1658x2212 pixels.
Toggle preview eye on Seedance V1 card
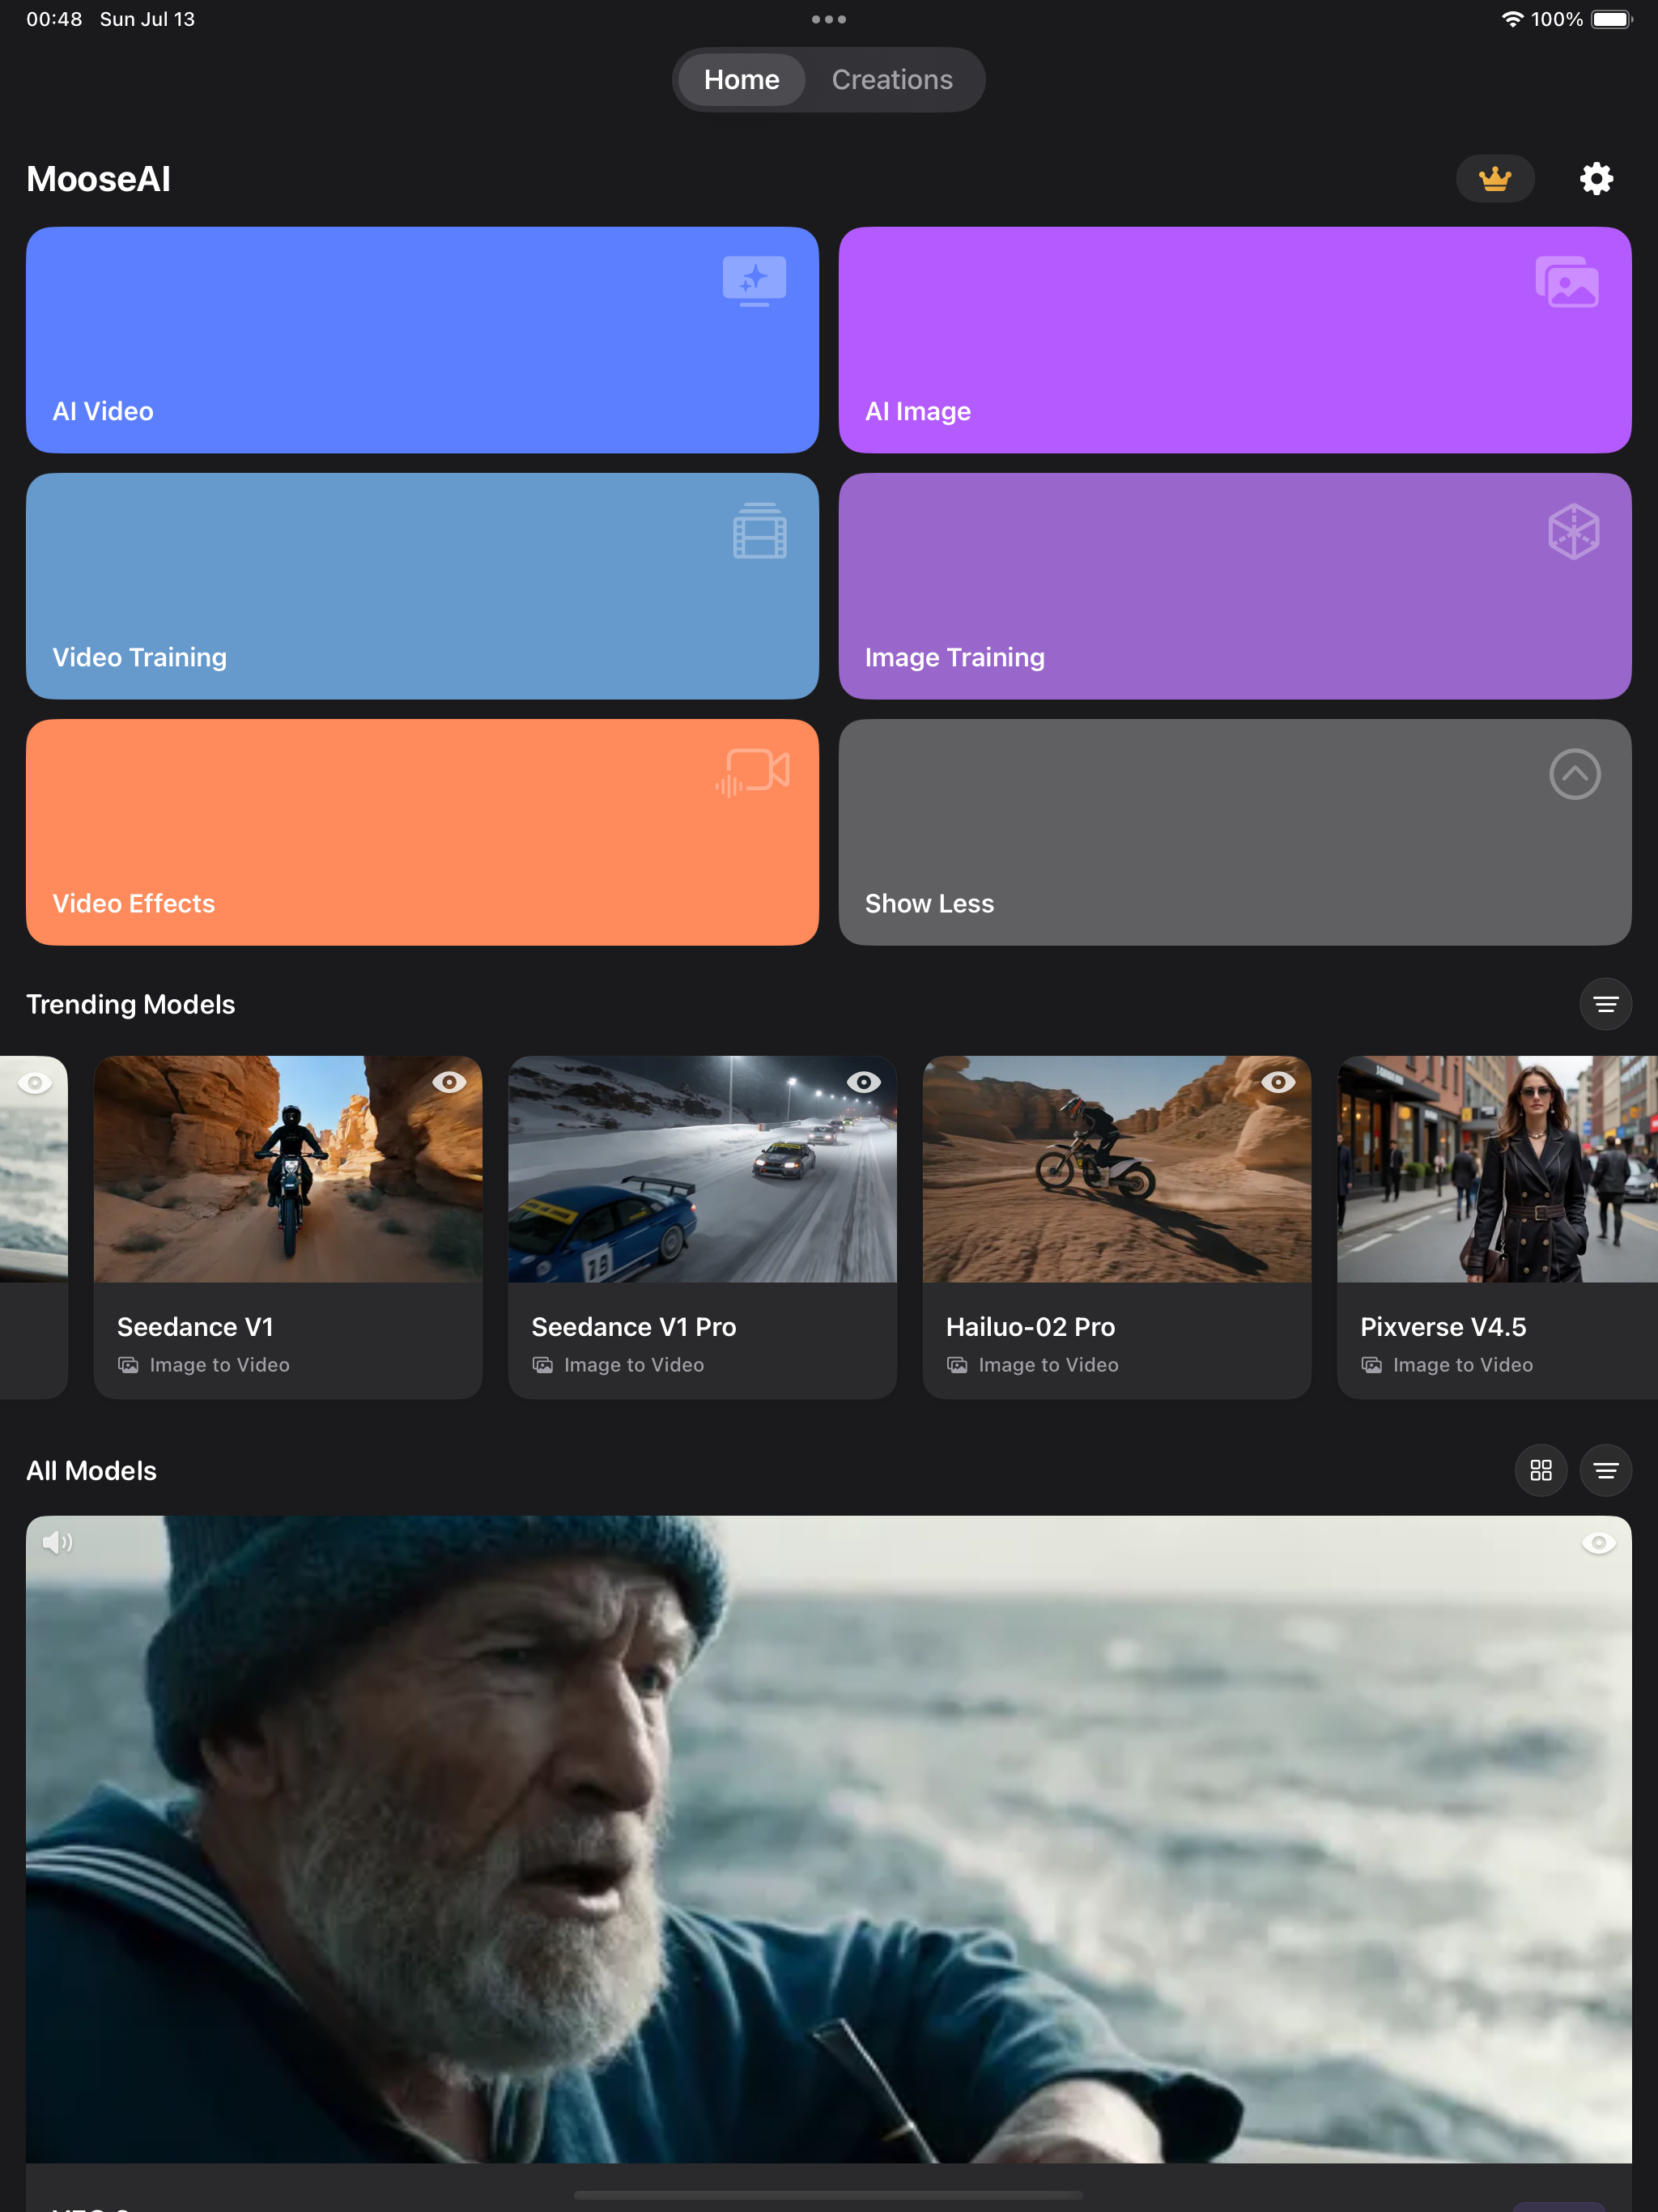(x=449, y=1082)
